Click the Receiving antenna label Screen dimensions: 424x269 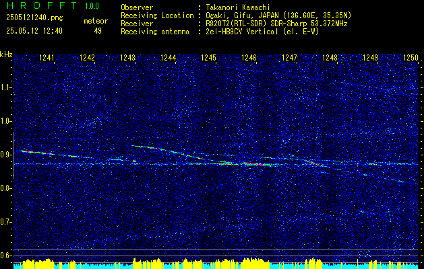[x=155, y=32]
